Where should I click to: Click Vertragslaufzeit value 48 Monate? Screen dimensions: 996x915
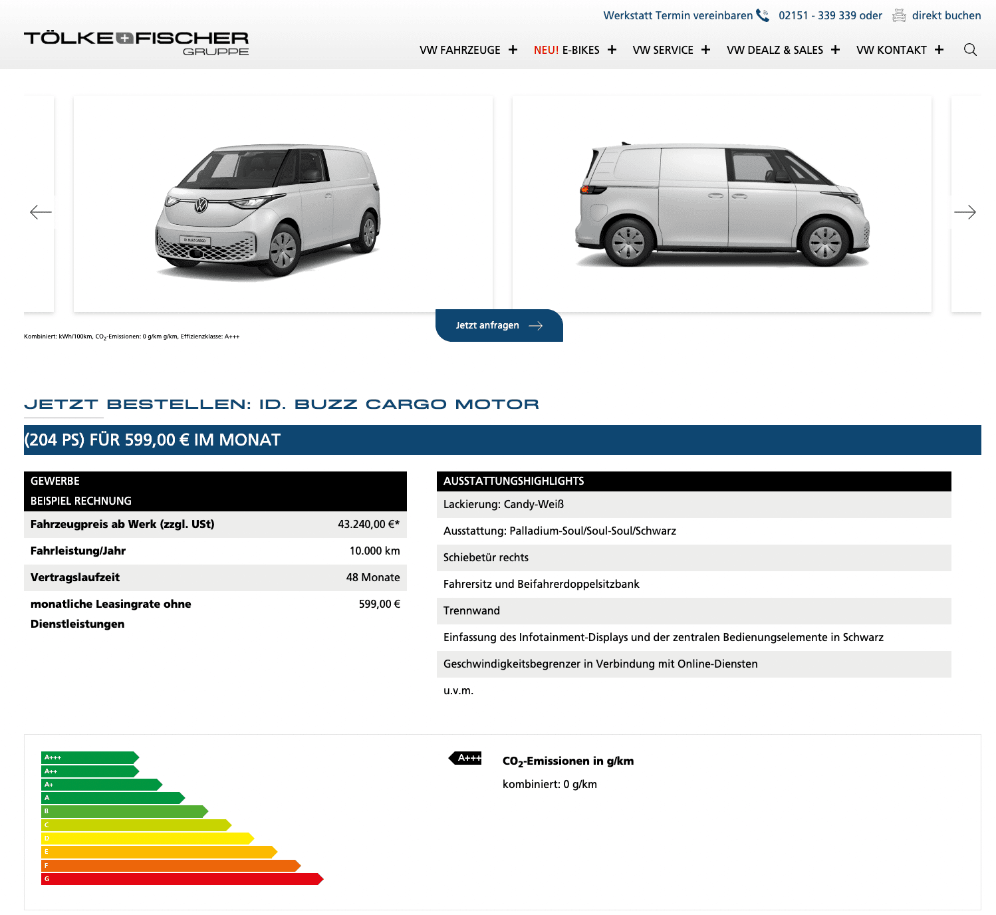click(x=373, y=577)
